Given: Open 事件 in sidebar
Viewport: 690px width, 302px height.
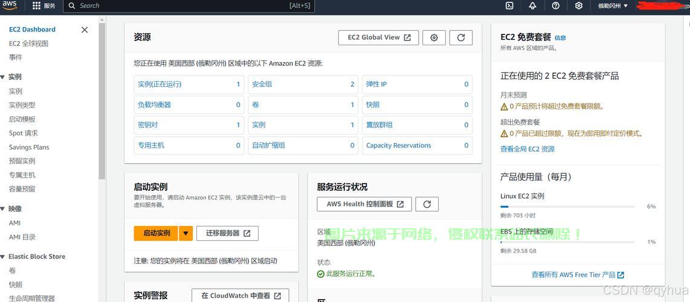Looking at the screenshot, I should 15,57.
